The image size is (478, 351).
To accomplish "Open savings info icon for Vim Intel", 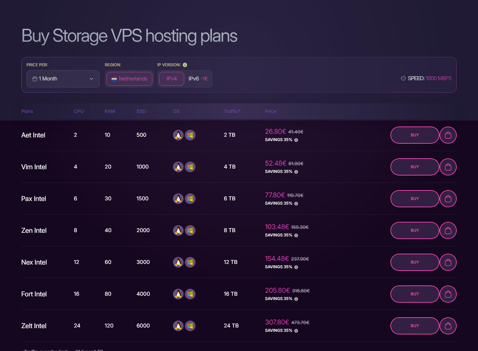I will click(296, 172).
